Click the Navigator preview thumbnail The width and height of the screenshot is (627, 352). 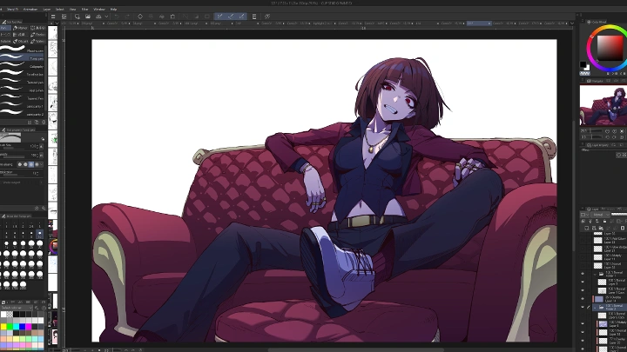click(603, 103)
